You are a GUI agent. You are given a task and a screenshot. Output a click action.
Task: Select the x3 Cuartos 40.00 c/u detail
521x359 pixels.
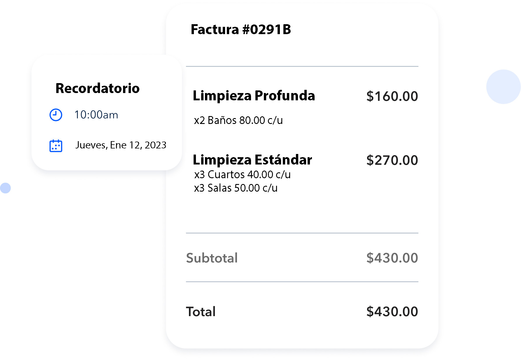coord(242,174)
